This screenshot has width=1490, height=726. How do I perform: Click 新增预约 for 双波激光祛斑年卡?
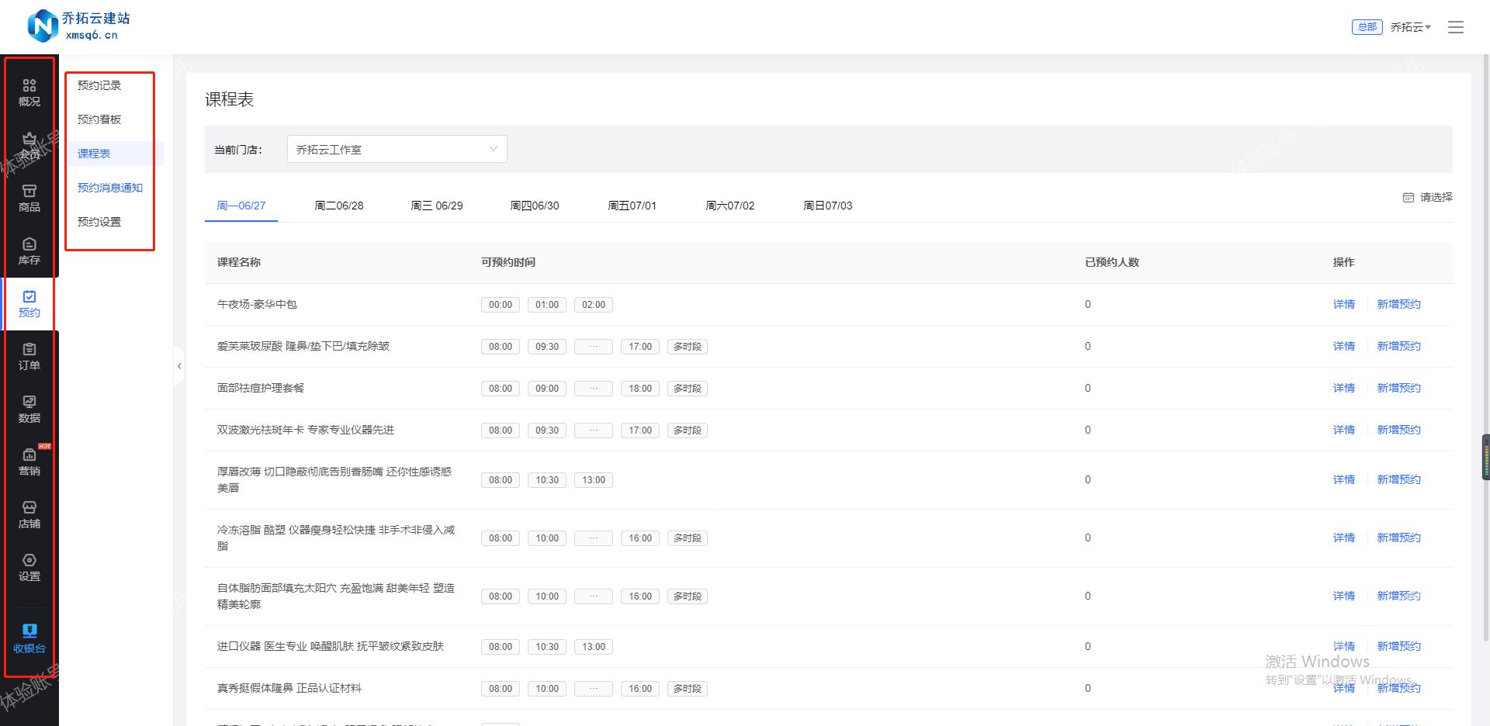click(x=1399, y=430)
